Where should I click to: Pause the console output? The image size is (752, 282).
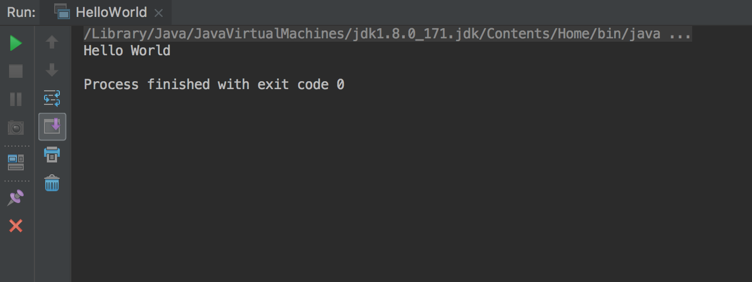point(16,99)
